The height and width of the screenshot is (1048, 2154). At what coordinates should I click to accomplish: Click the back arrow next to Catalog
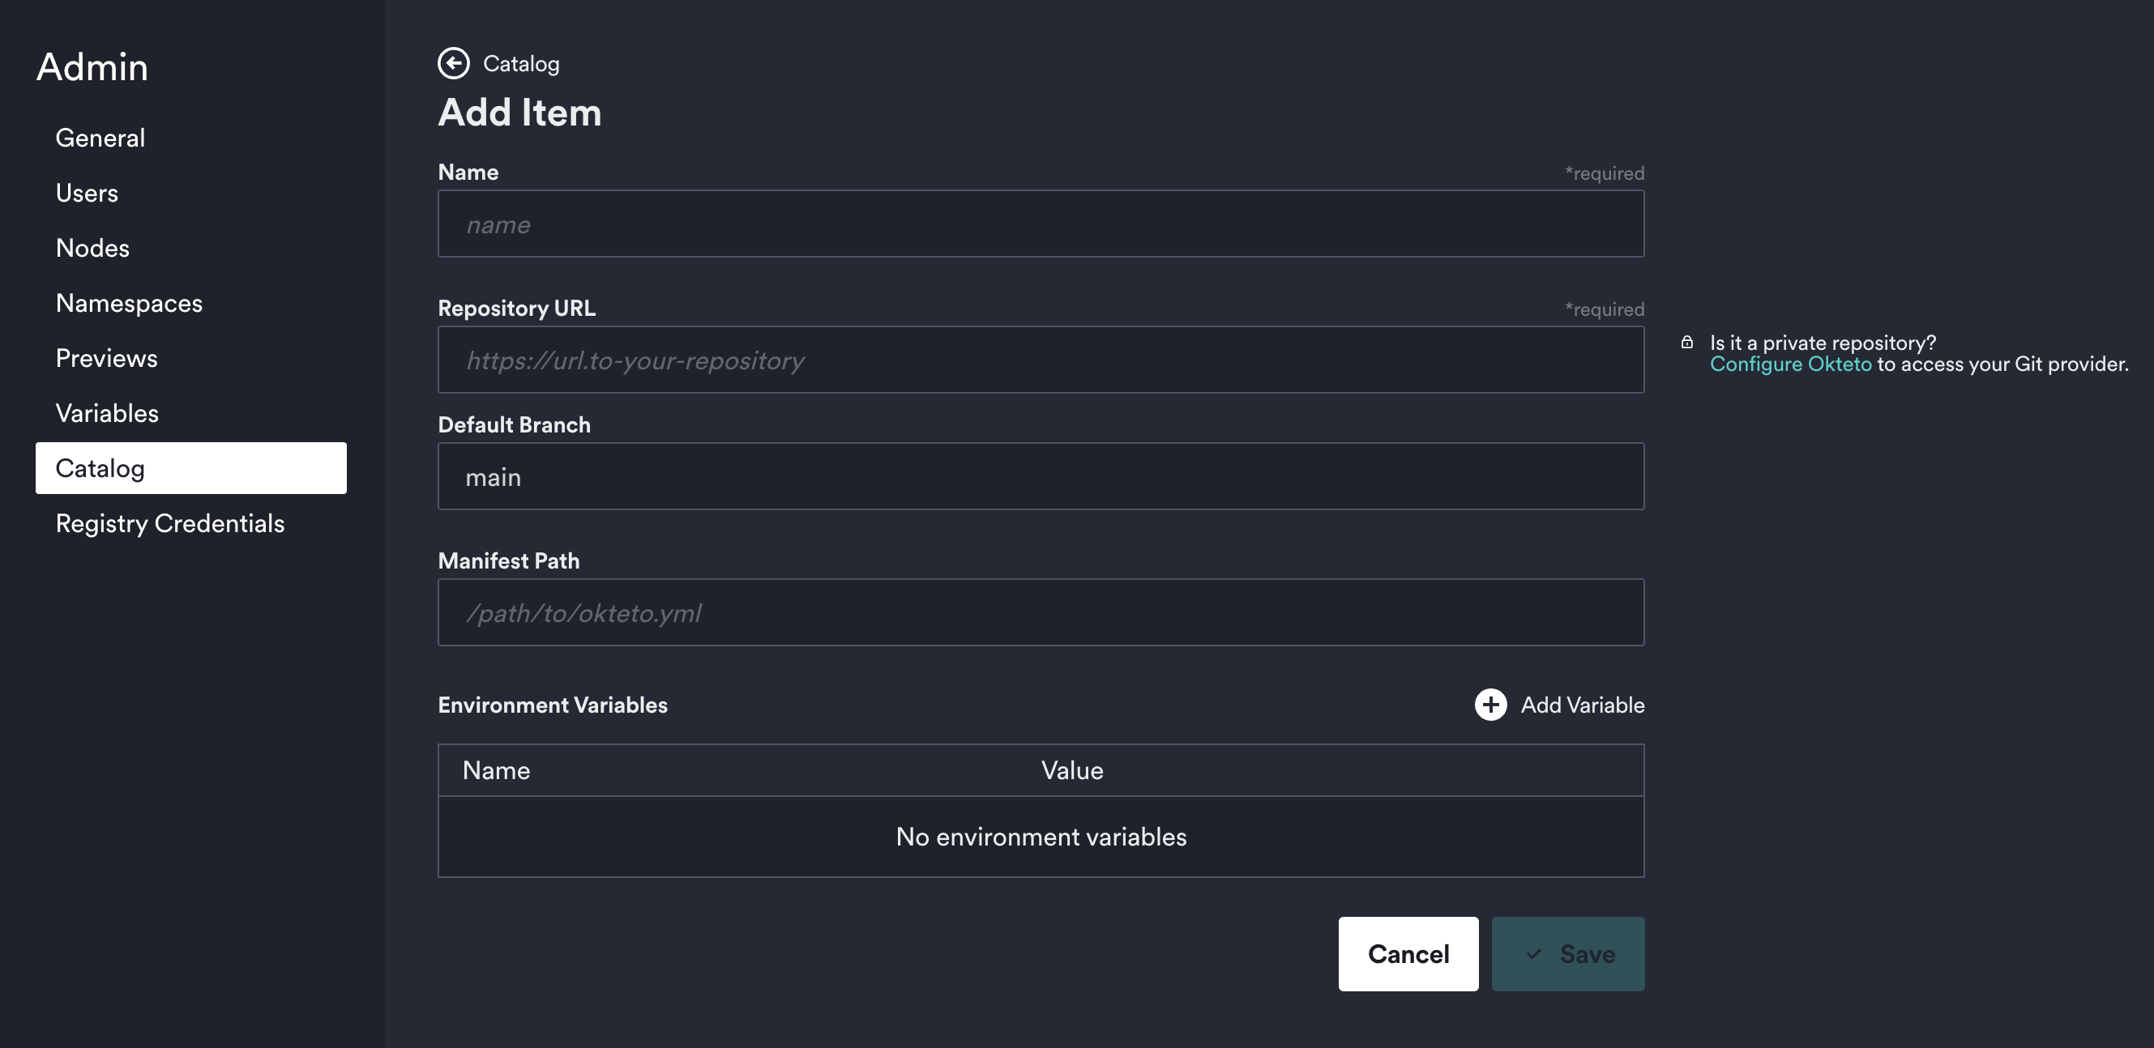(x=455, y=63)
